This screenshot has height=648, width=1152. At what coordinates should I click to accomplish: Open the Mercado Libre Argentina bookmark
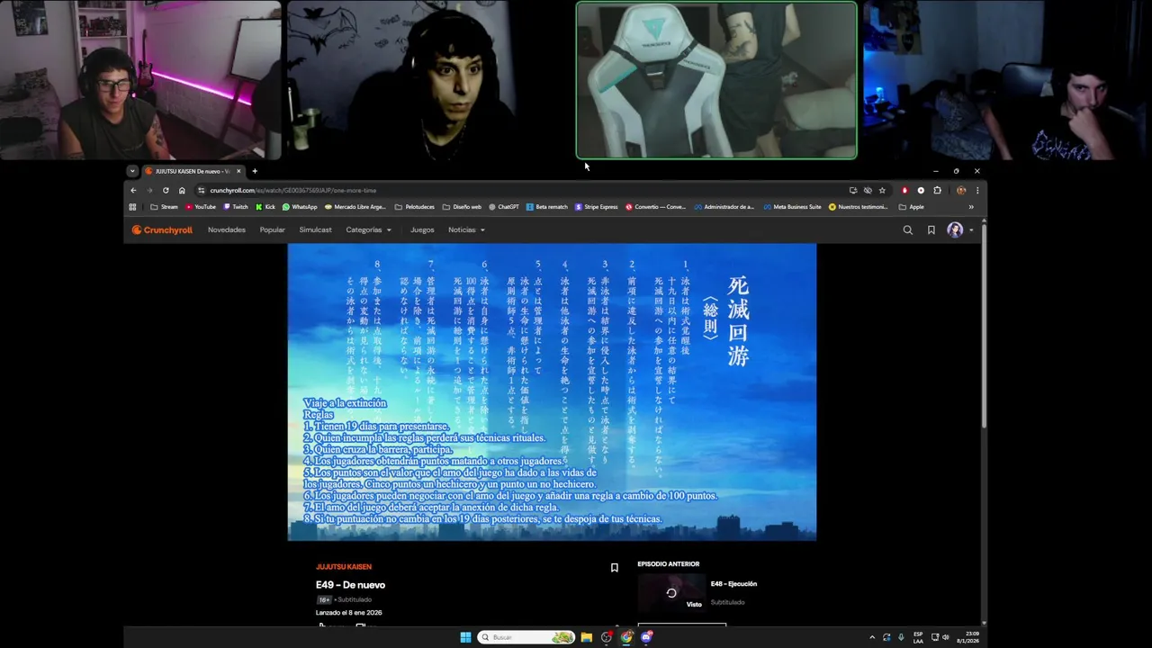pyautogui.click(x=355, y=207)
